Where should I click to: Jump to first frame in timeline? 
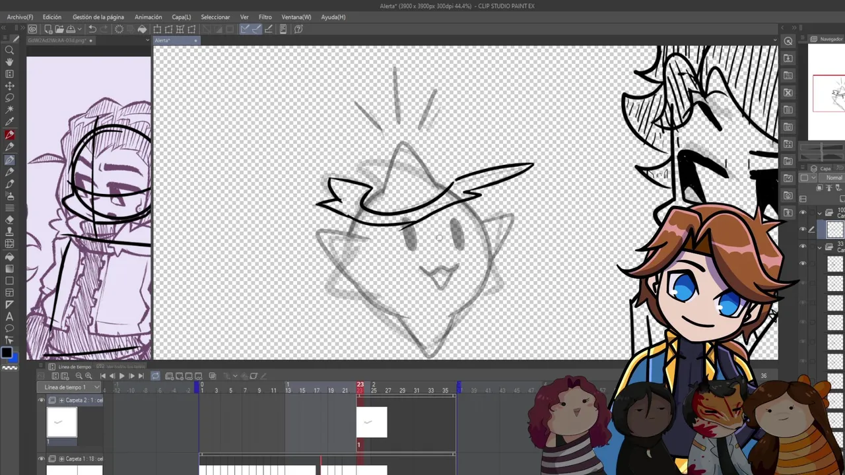point(103,376)
